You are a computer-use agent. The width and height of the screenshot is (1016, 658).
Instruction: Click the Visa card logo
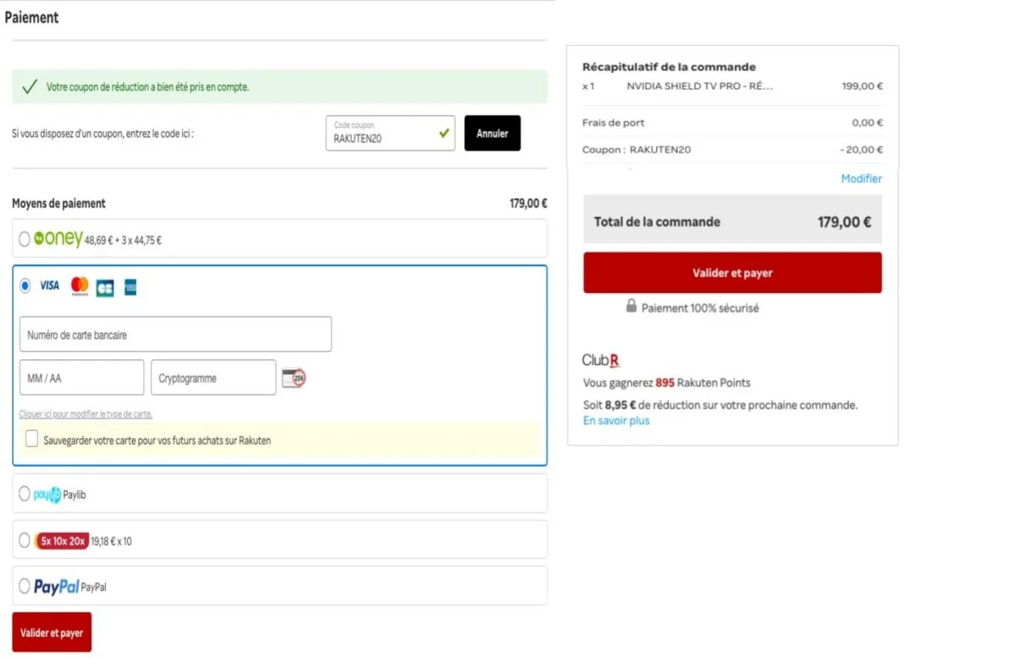point(50,286)
